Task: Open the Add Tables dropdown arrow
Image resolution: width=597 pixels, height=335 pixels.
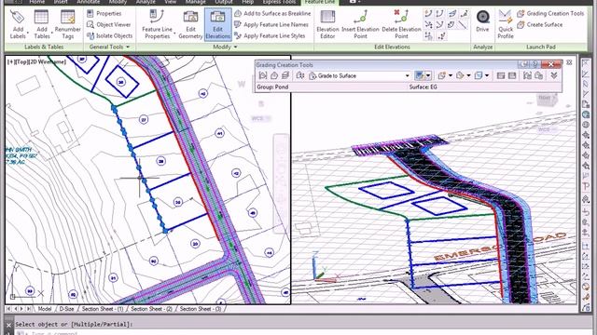Action: tap(52, 33)
